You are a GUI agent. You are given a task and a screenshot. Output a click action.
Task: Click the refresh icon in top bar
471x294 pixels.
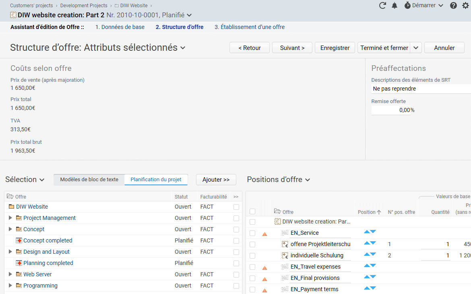382,6
